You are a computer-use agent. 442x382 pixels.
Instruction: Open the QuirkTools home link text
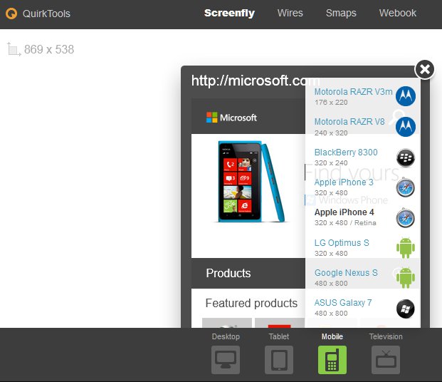[46, 14]
